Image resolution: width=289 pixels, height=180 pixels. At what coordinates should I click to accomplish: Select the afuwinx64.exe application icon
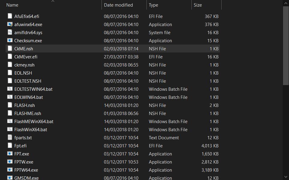pos(10,24)
